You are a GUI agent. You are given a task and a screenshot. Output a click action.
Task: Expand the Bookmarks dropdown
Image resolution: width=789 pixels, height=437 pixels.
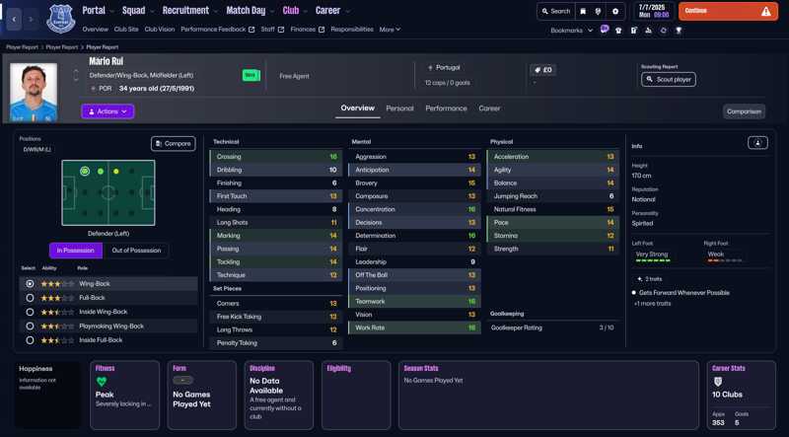point(572,31)
